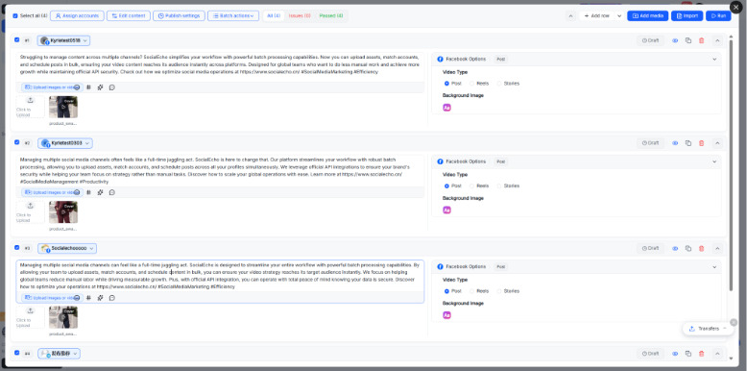
Task: Close the batch editor dialog with the X
Action: (736, 8)
